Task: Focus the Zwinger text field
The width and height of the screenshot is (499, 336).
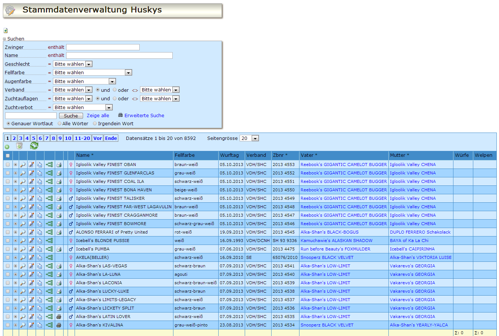Action: (x=103, y=47)
